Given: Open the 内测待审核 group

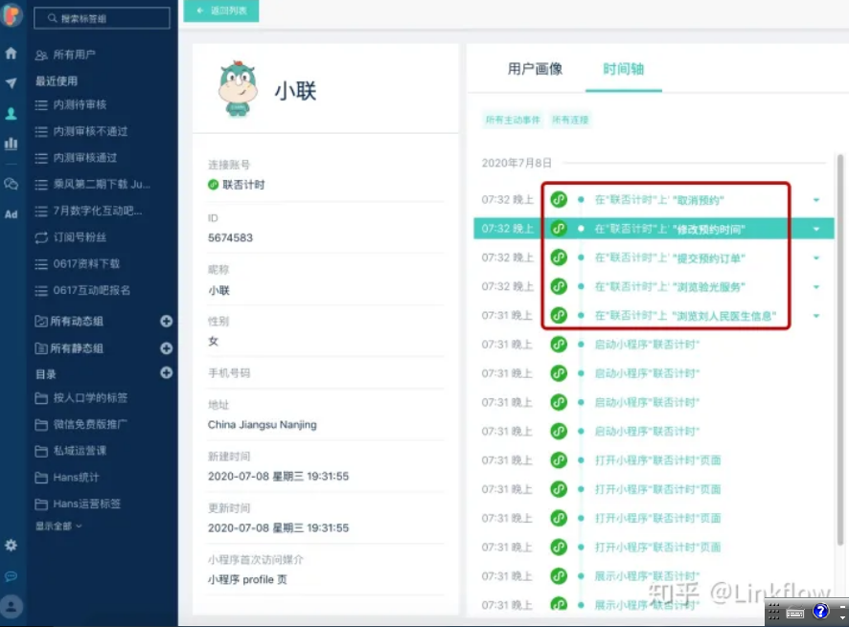Looking at the screenshot, I should click(71, 104).
